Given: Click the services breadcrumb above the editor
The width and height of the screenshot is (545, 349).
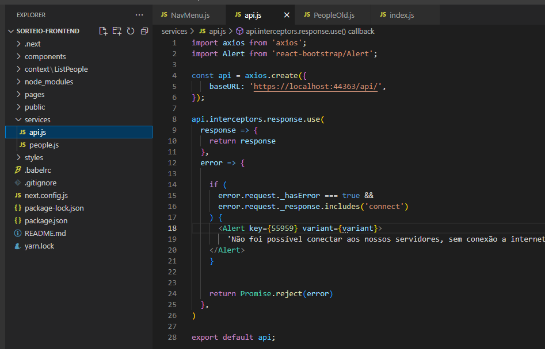Looking at the screenshot, I should coord(174,31).
